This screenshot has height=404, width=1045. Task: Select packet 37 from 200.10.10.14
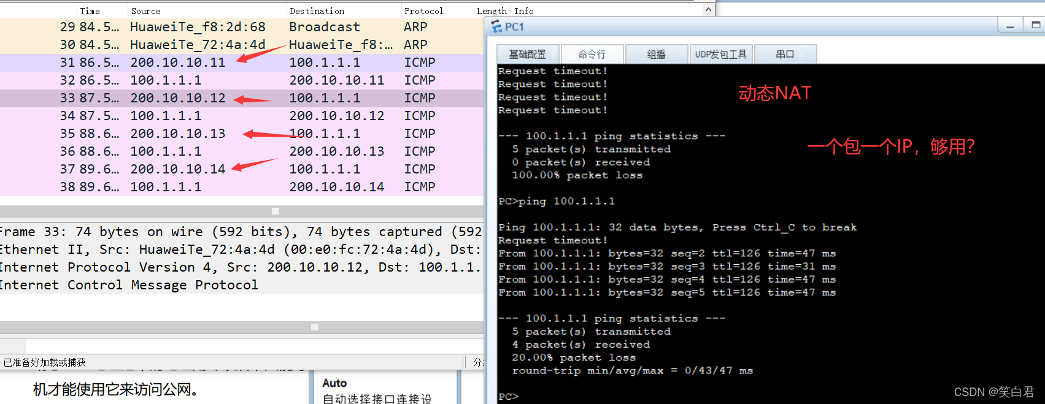click(x=242, y=169)
